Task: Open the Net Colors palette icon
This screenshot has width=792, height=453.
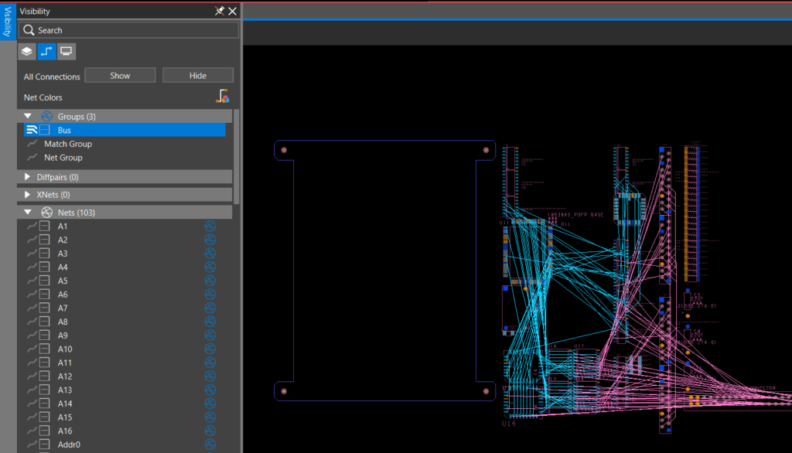Action: point(223,97)
